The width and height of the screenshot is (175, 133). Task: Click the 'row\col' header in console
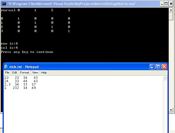(8, 10)
